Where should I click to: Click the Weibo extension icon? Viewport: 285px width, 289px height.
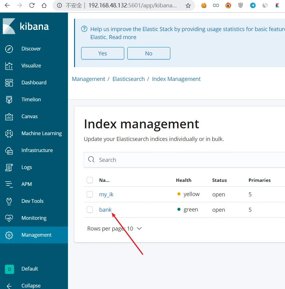click(x=228, y=6)
